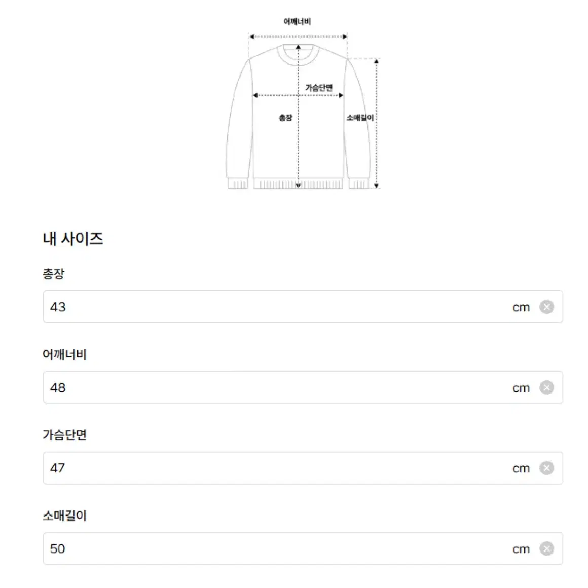Click the sweatshirt measurement diagram
The image size is (588, 588).
(x=302, y=103)
